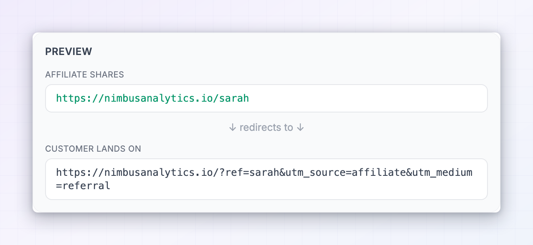
Task: Click the affiliate shares URL box
Action: (266, 98)
